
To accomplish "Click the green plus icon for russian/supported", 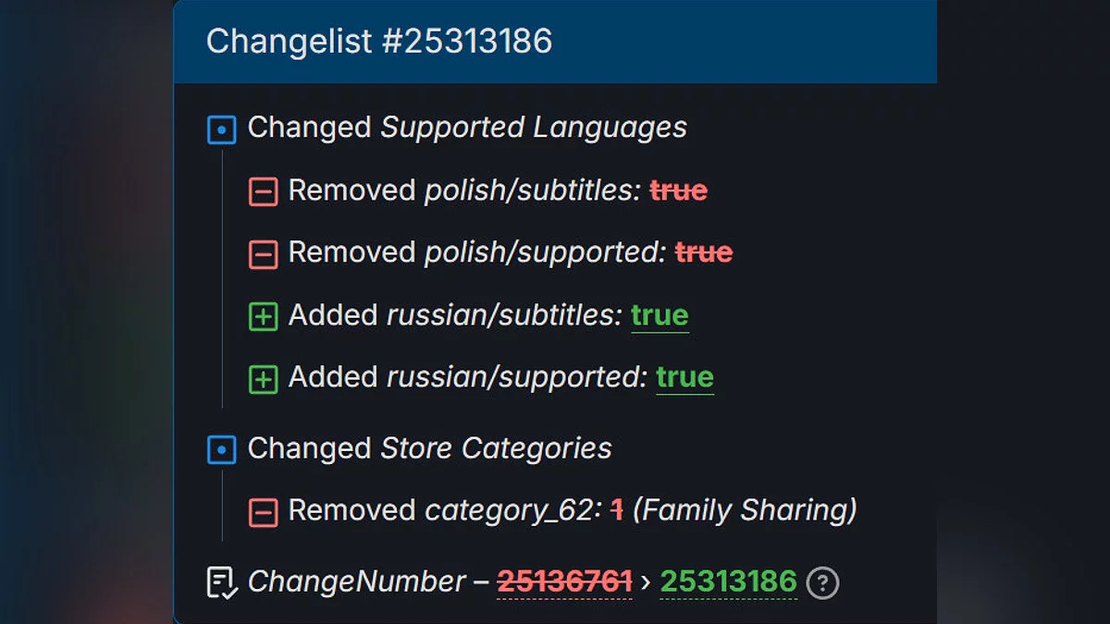I will pos(264,378).
